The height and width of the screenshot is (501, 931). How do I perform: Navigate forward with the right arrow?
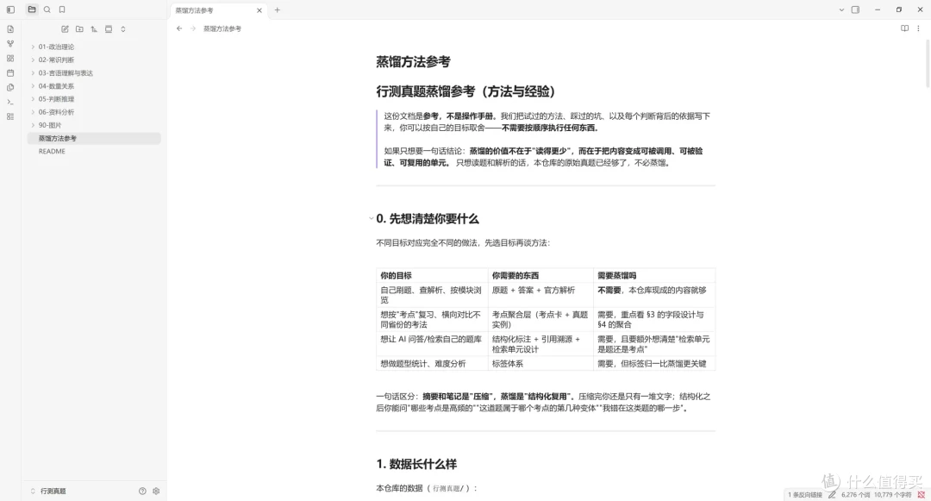tap(193, 28)
